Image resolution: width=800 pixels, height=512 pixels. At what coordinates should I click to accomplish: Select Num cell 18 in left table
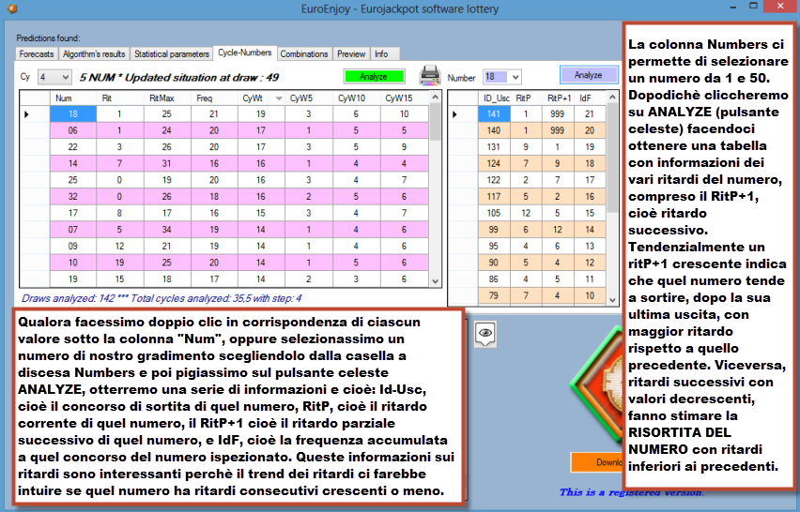pos(73,114)
